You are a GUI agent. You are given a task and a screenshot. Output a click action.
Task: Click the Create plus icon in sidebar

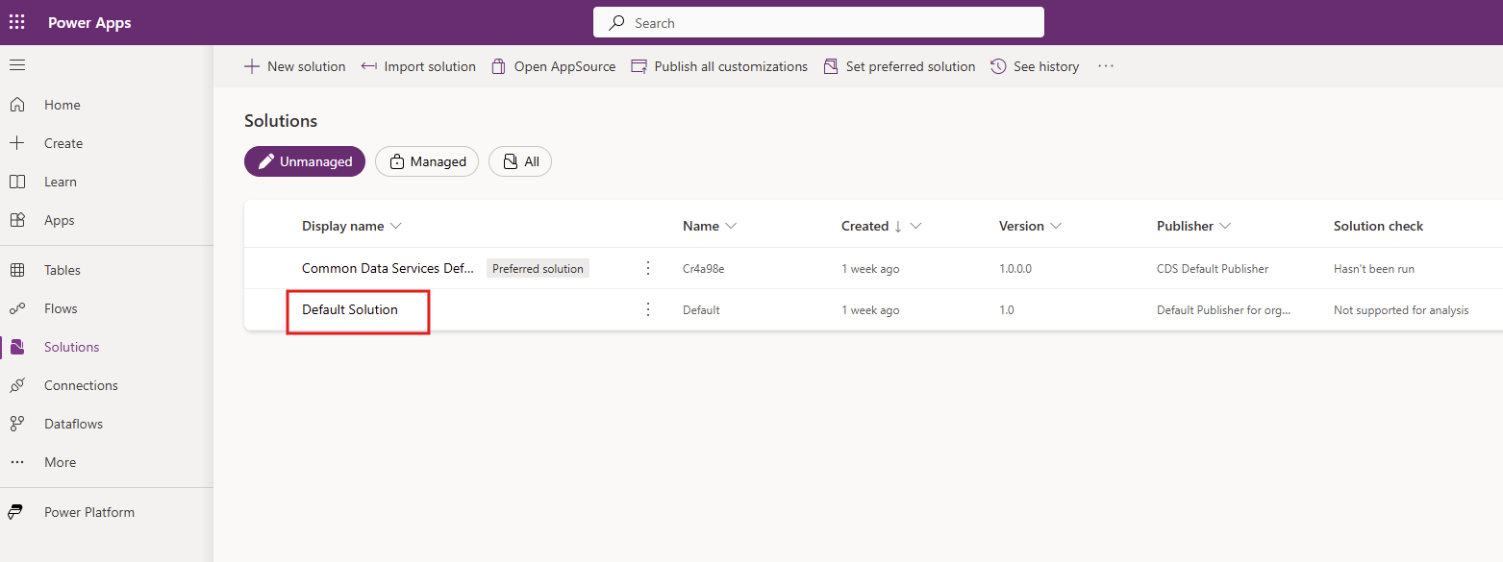point(17,143)
